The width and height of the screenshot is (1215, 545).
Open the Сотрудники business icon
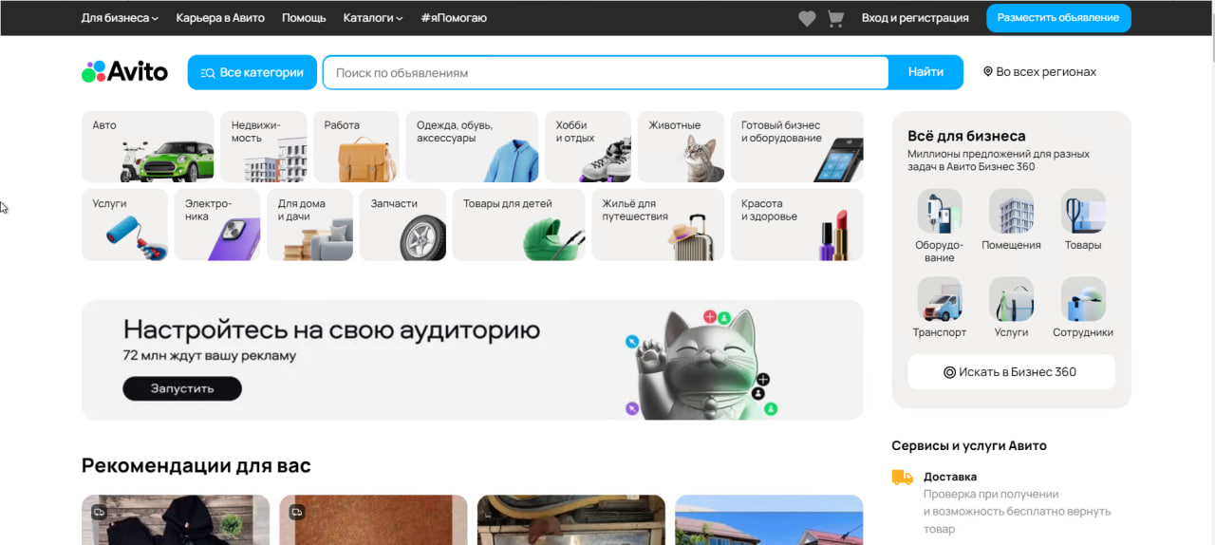[1083, 299]
